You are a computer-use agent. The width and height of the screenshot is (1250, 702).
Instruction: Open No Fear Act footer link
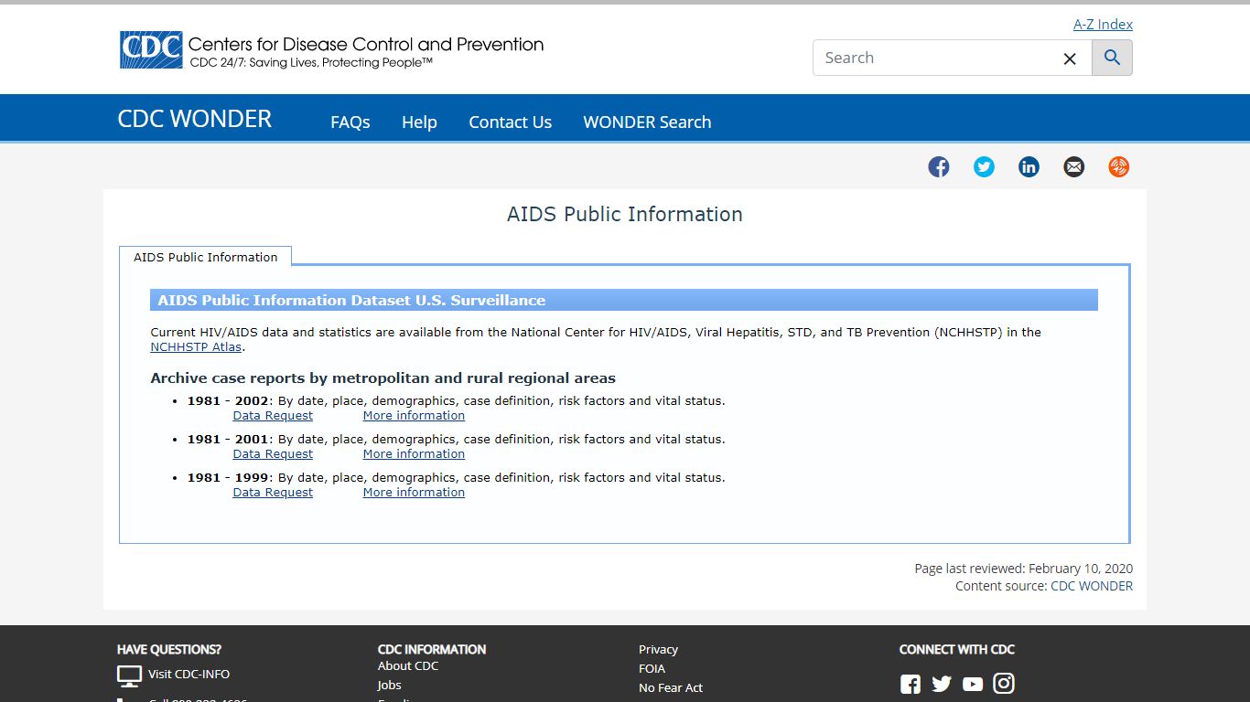[x=671, y=688]
